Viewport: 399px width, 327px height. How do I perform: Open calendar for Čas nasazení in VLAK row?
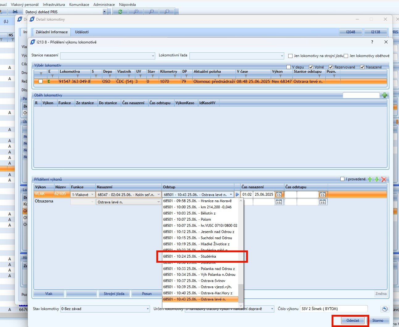(x=279, y=195)
